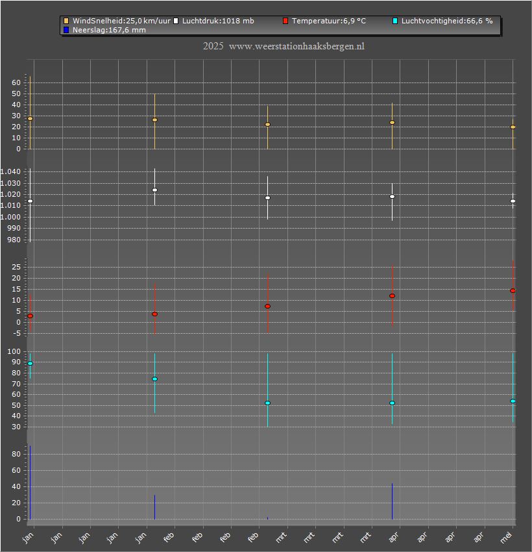This screenshot has height=552, width=532.
Task: Click the last red temperature marker
Action: tap(513, 291)
